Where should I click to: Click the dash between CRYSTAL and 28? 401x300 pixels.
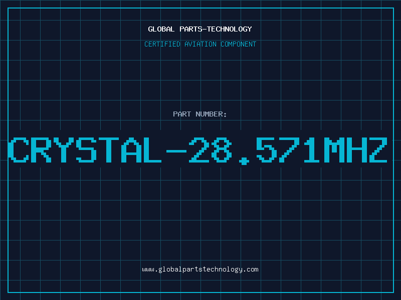(176, 151)
